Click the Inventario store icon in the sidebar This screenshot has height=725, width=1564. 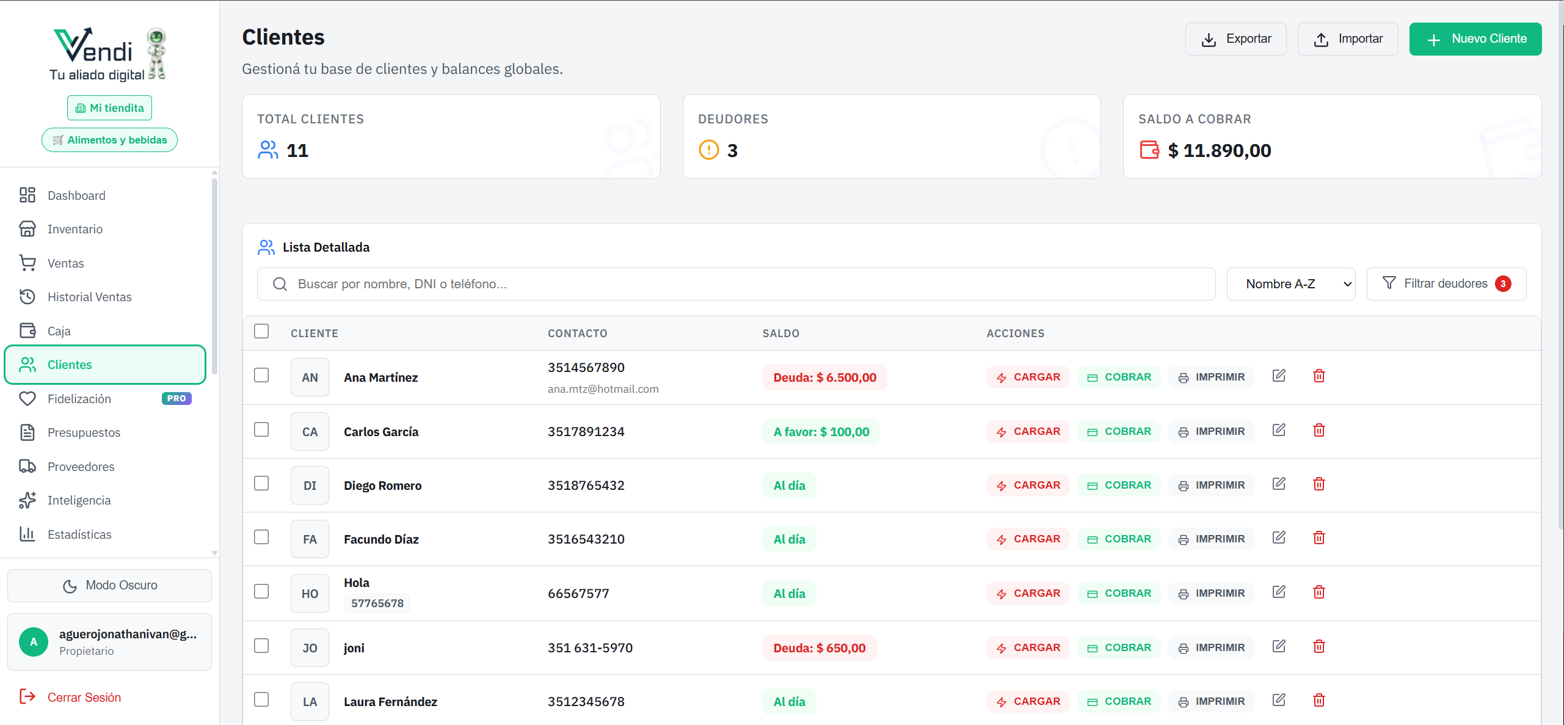pos(27,229)
